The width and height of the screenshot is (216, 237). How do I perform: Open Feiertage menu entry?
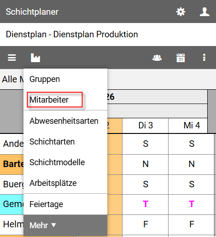65,204
